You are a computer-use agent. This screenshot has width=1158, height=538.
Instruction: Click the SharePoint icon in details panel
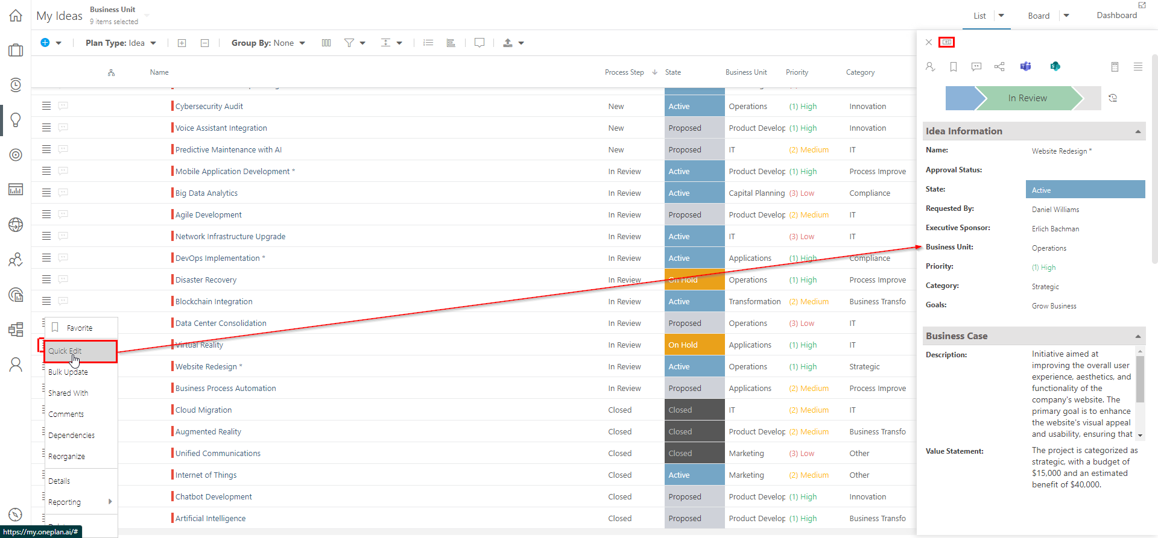click(1055, 66)
